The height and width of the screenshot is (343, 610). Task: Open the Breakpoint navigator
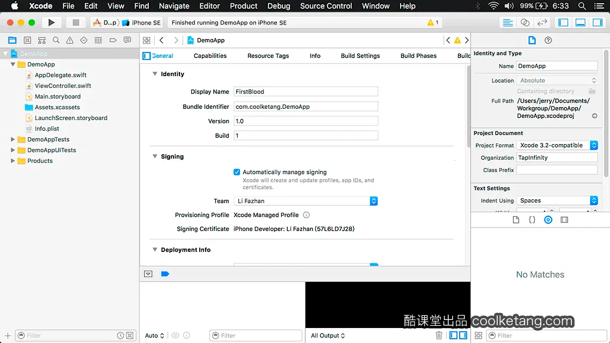[x=113, y=40]
